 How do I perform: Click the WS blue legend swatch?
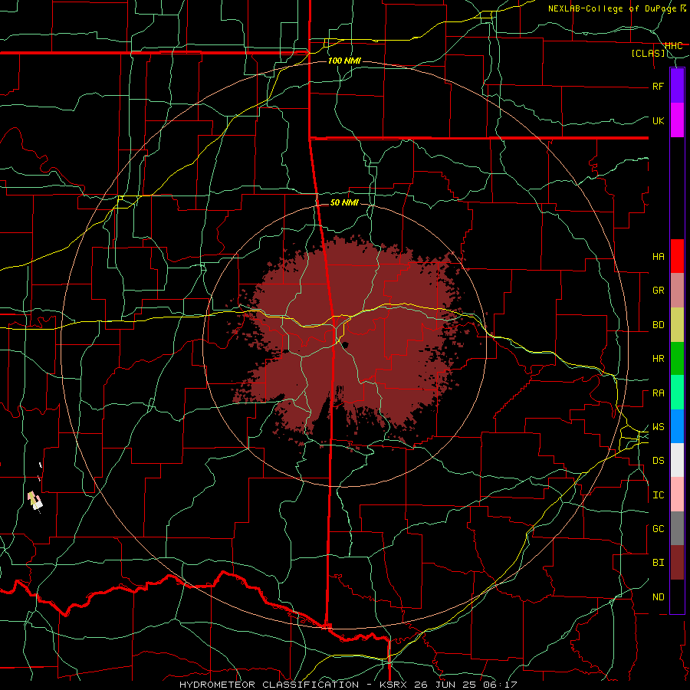[x=677, y=426]
